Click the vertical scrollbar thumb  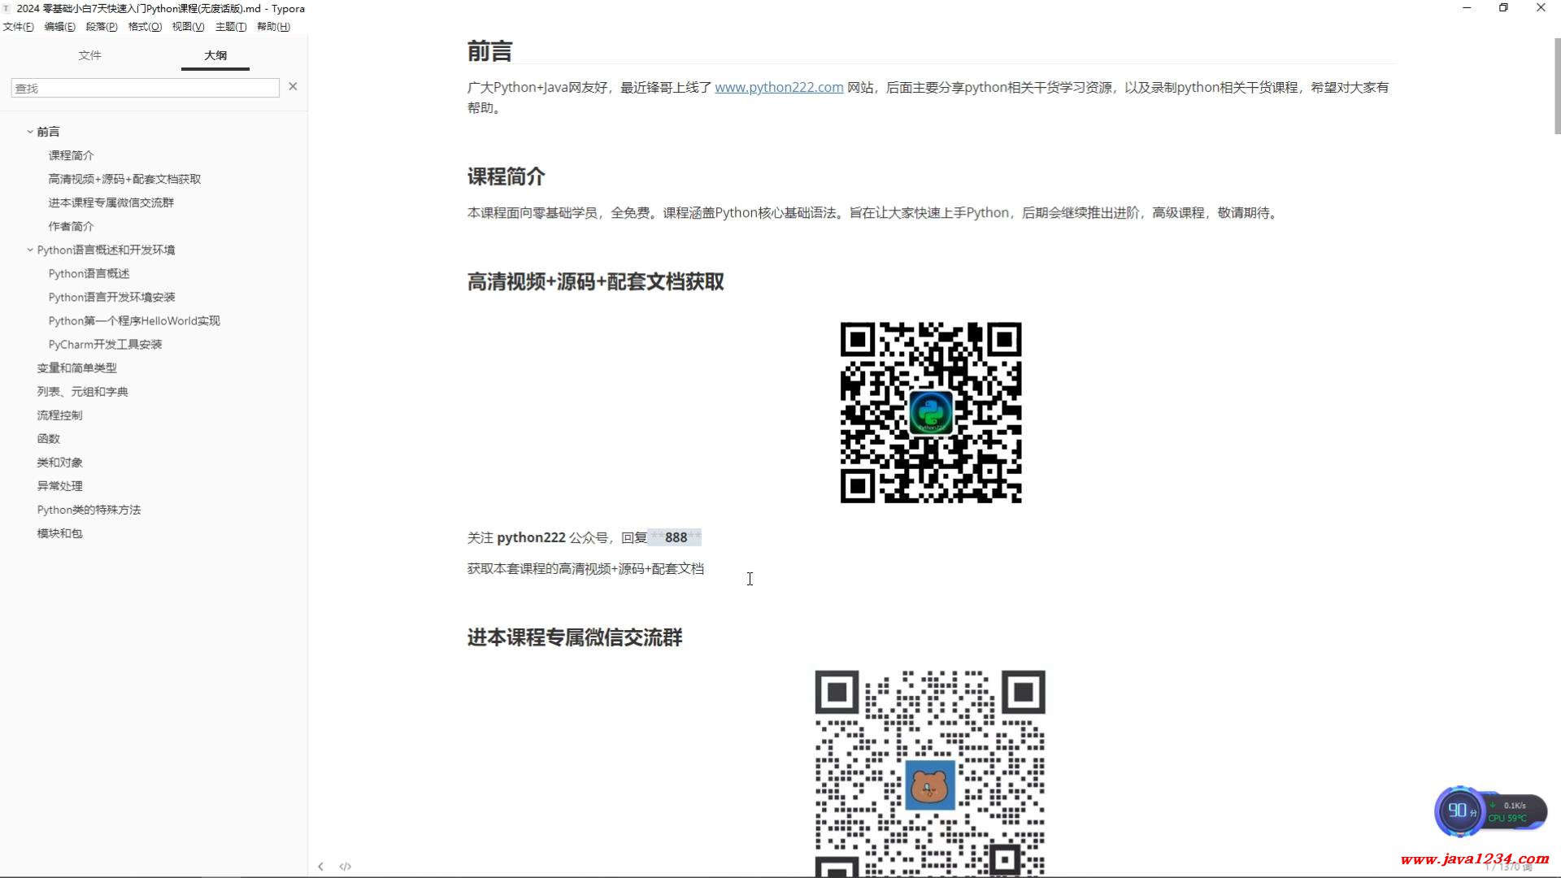coord(1557,85)
